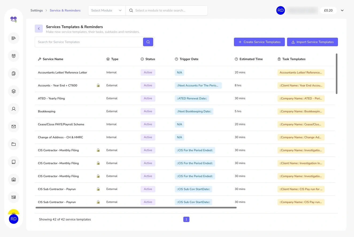Viewport: 354px width, 237px height.
Task: Click the Trigger Date column header
Action: pyautogui.click(x=187, y=59)
